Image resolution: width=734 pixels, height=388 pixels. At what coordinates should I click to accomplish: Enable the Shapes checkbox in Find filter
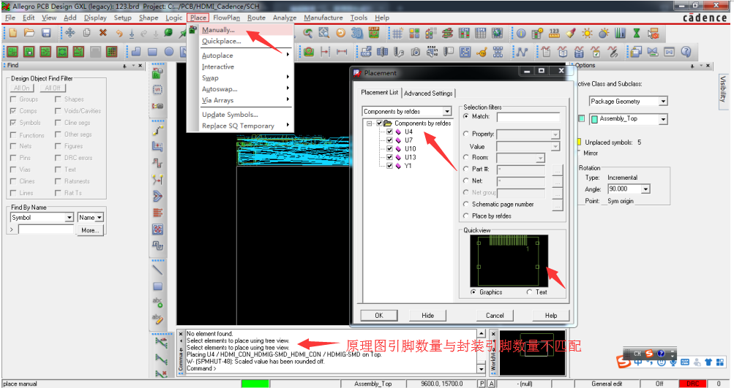pyautogui.click(x=58, y=99)
